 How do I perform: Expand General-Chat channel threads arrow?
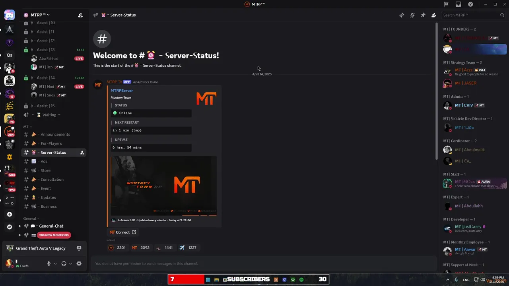(19, 226)
